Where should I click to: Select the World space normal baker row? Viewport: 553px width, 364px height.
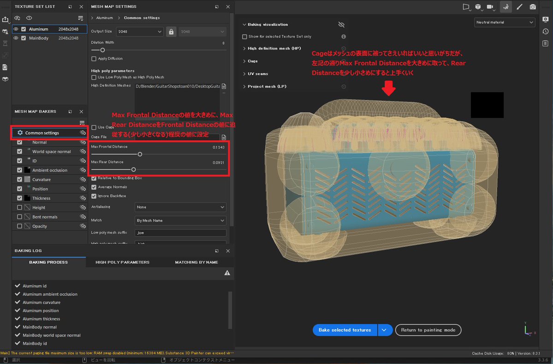(x=49, y=151)
